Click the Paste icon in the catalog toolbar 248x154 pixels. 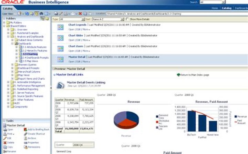click(90, 14)
